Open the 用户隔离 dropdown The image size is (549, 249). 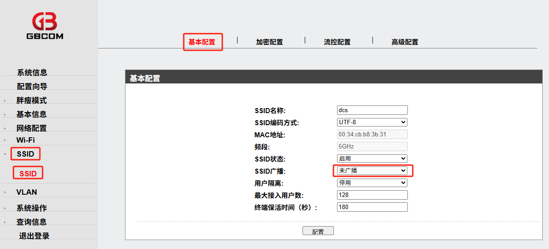(372, 183)
